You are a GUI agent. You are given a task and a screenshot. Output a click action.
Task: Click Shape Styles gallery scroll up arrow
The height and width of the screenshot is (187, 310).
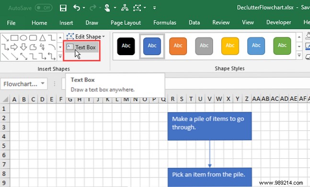[299, 37]
